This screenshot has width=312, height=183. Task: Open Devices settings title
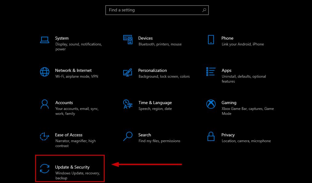(x=145, y=38)
